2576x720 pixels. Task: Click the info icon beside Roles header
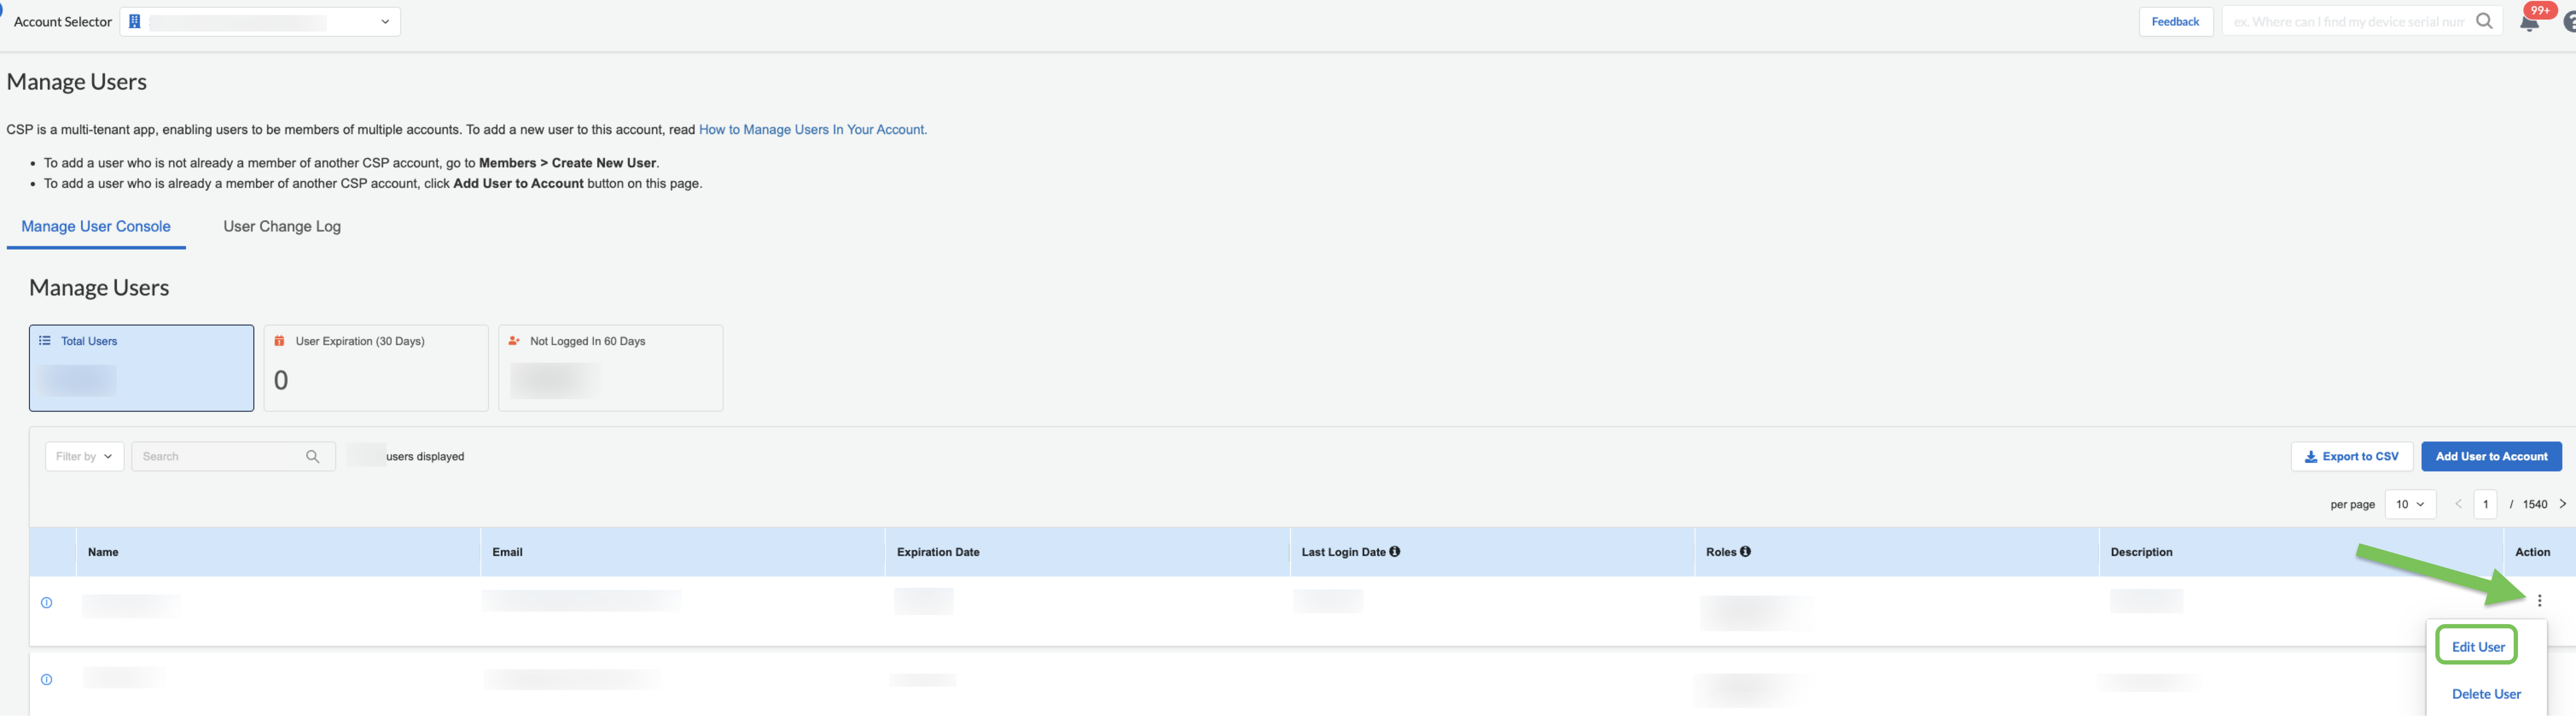point(1745,552)
